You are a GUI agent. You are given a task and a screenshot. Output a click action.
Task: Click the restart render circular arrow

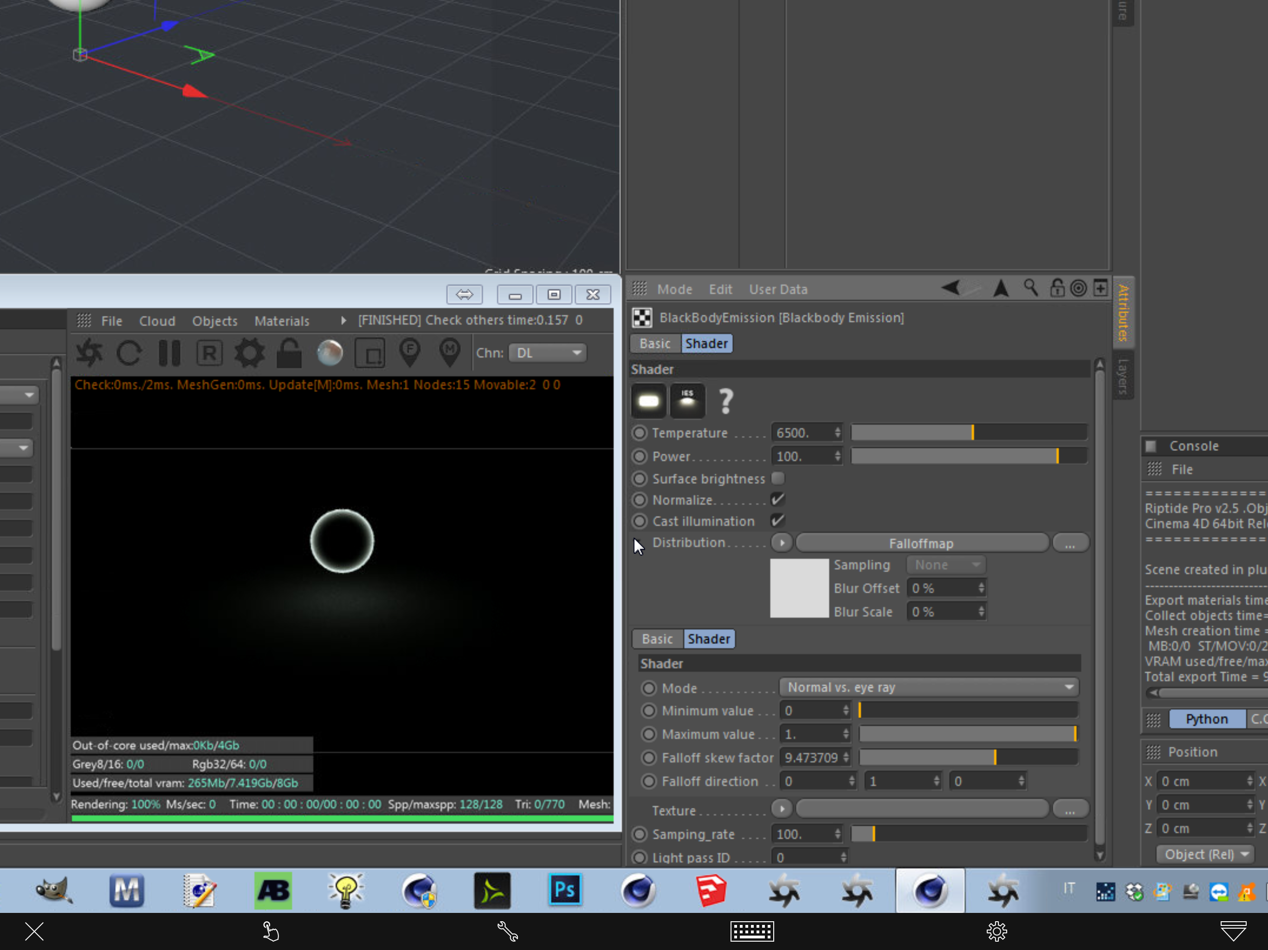[x=129, y=353]
